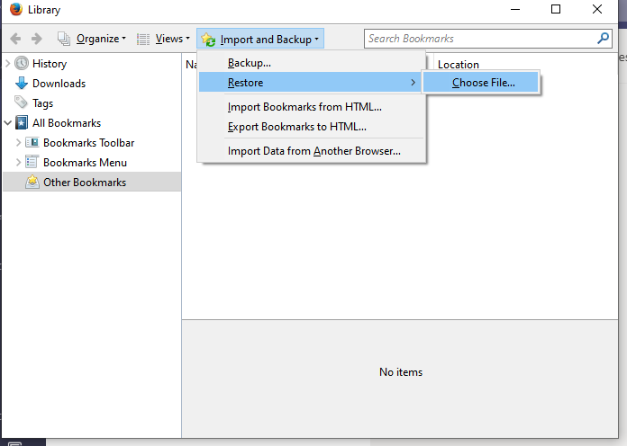
Task: Select Tags in the sidebar
Action: [x=42, y=103]
